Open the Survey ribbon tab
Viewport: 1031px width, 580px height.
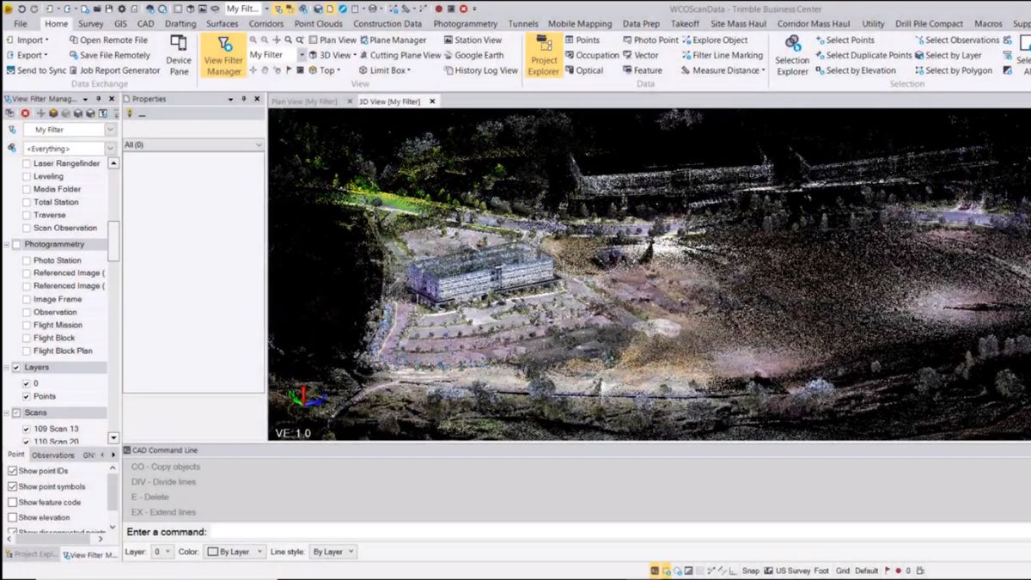click(90, 24)
